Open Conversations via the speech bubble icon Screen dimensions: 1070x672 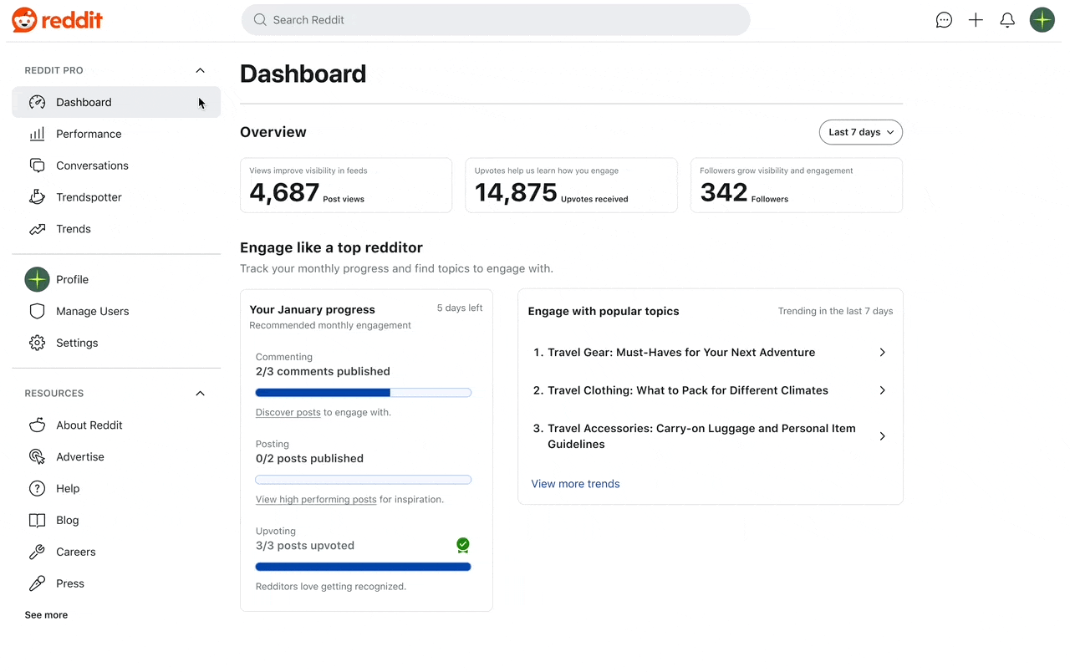click(37, 165)
